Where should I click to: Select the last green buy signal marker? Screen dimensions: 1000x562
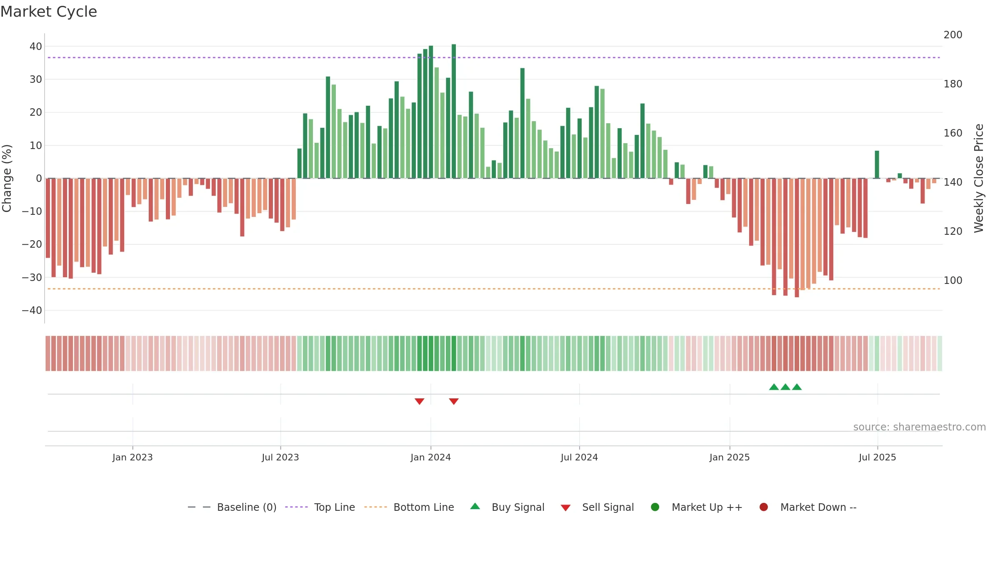tap(797, 387)
